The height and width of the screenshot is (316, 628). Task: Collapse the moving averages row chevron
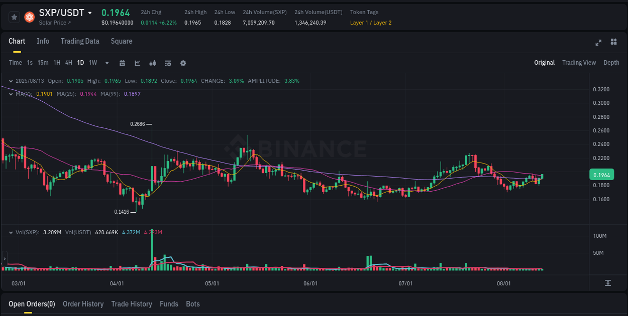click(11, 93)
